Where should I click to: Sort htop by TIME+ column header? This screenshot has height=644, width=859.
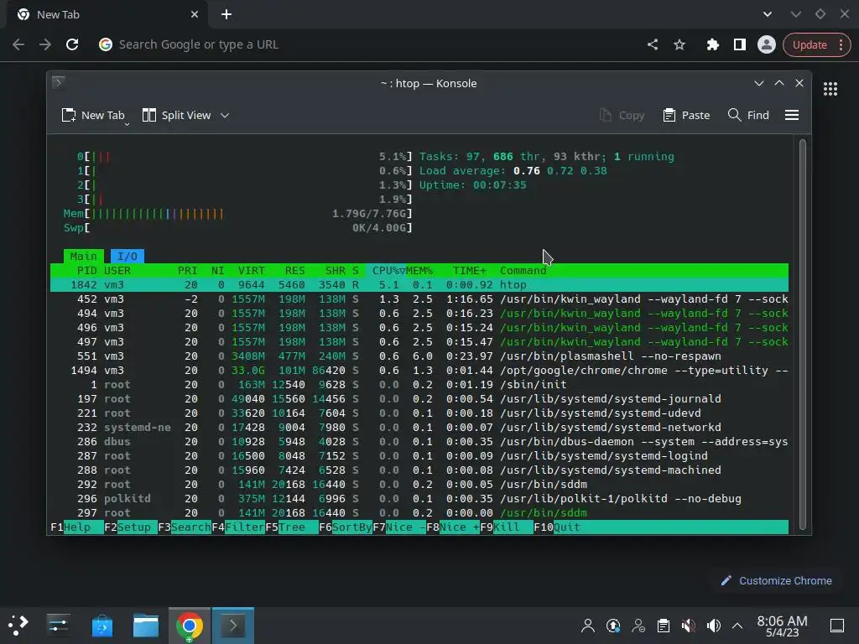click(x=470, y=270)
